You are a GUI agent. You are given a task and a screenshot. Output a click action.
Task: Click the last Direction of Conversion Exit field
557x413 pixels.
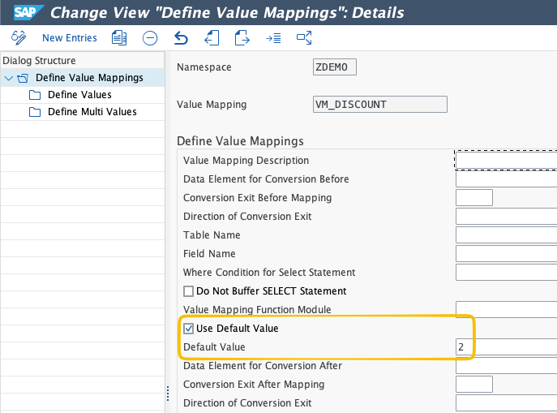click(506, 403)
